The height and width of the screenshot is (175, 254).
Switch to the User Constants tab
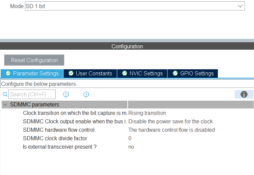click(94, 73)
